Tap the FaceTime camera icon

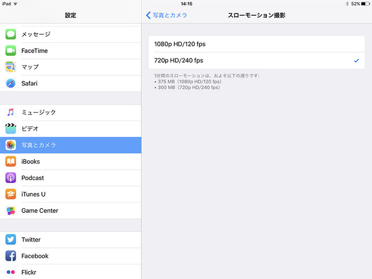click(x=10, y=51)
